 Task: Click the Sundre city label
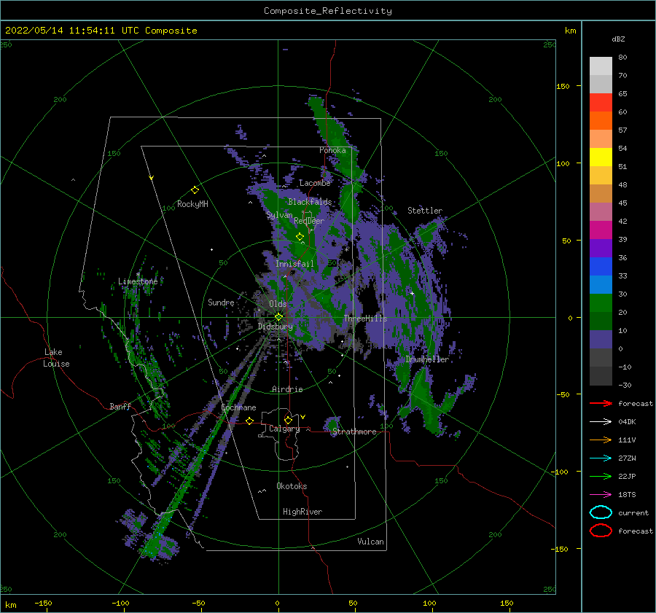pos(221,302)
